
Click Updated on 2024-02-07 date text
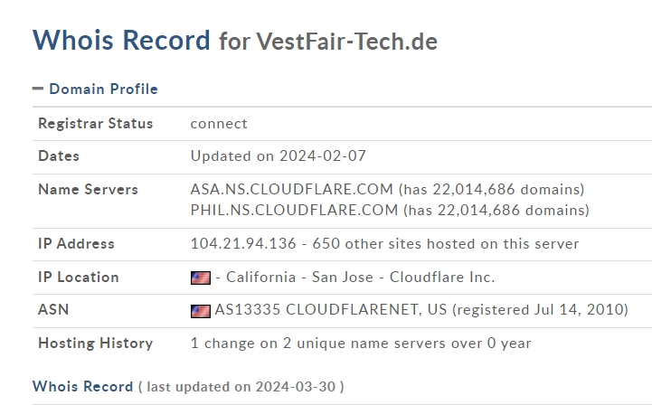pyautogui.click(x=279, y=155)
